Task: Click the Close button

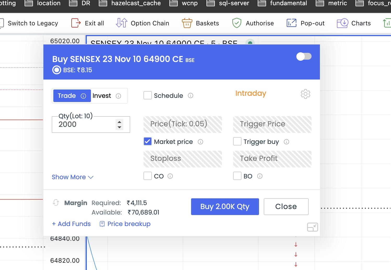Action: (x=286, y=207)
